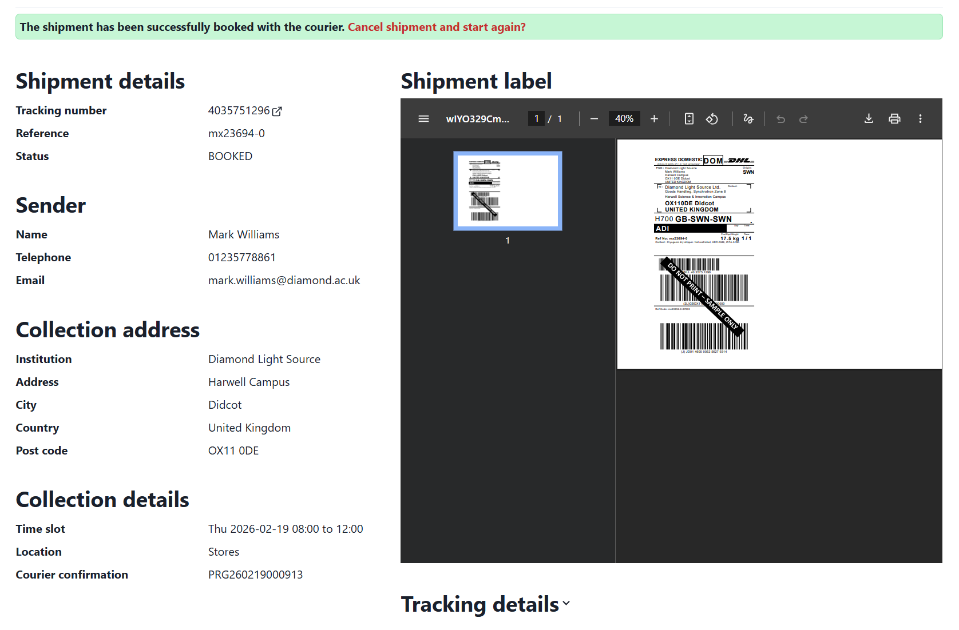Select courier confirmation PRG260219000913
The image size is (959, 630).
[255, 575]
